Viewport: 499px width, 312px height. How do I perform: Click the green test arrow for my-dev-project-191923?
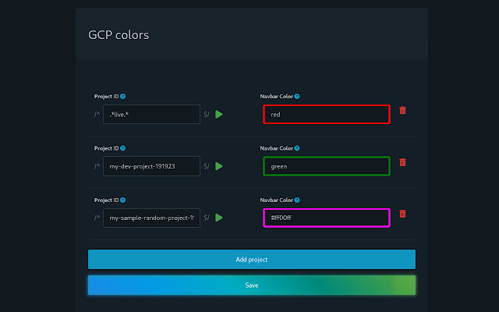(219, 166)
